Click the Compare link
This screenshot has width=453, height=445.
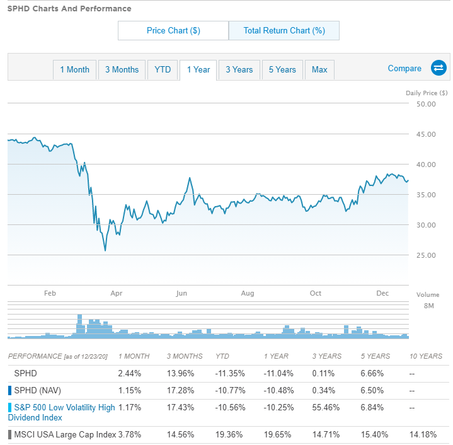coord(404,69)
